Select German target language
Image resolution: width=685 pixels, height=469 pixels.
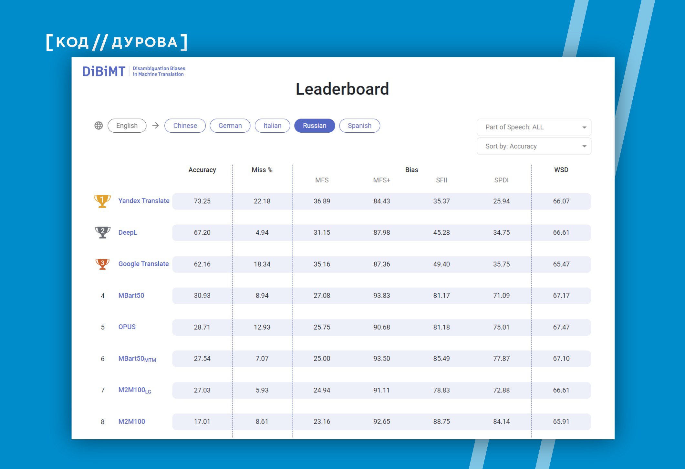click(x=230, y=126)
